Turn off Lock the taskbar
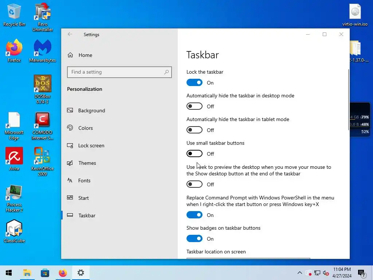Viewport: 373px width, 280px height. tap(195, 83)
